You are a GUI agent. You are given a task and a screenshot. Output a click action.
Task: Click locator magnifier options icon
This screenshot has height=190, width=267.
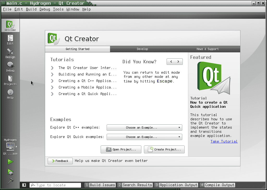33,185
